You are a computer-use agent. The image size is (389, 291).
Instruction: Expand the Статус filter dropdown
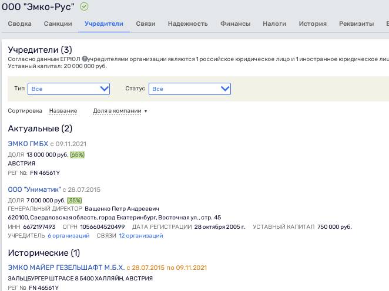click(x=190, y=89)
